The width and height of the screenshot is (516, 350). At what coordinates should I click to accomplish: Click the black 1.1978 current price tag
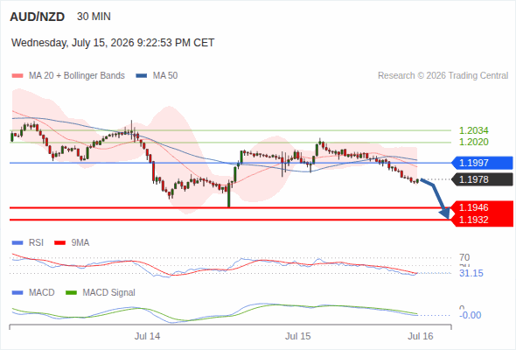[482, 179]
